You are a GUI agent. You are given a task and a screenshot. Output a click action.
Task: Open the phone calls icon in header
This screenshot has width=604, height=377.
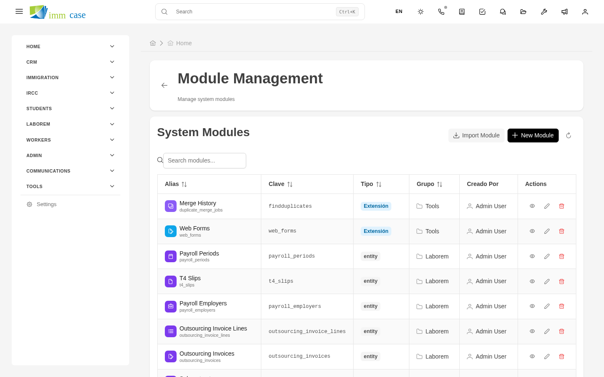[x=441, y=12]
